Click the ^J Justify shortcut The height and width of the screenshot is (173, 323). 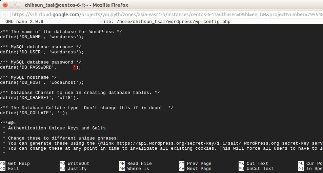coord(73,169)
